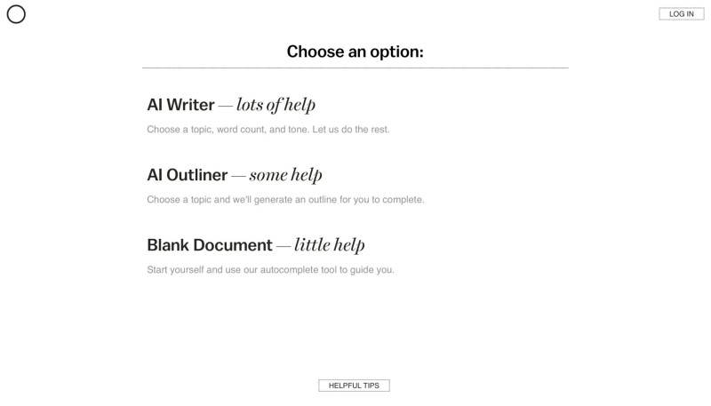Select the Blank Document option title
Viewport: 711px width, 406px height.
tap(210, 245)
